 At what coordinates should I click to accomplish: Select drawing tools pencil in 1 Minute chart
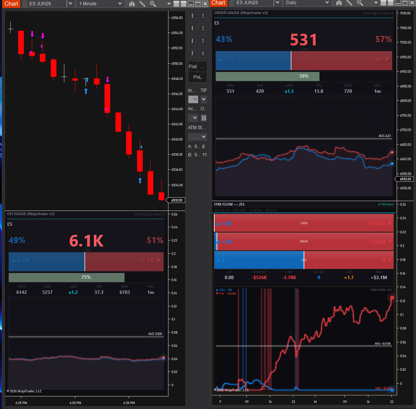(x=142, y=4)
